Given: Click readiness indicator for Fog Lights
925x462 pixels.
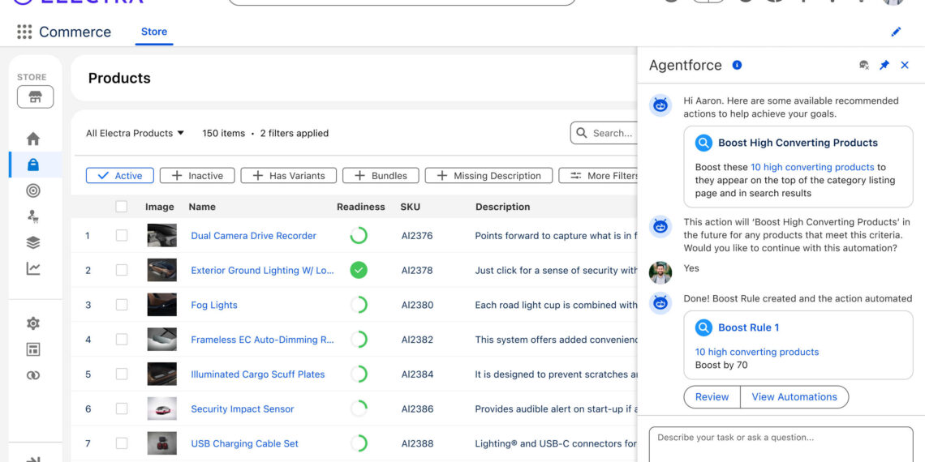Looking at the screenshot, I should coord(359,306).
